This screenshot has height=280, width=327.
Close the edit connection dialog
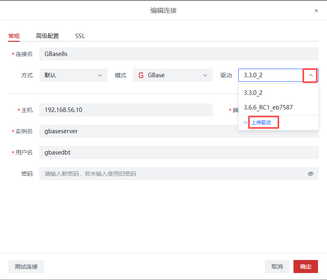pyautogui.click(x=316, y=11)
